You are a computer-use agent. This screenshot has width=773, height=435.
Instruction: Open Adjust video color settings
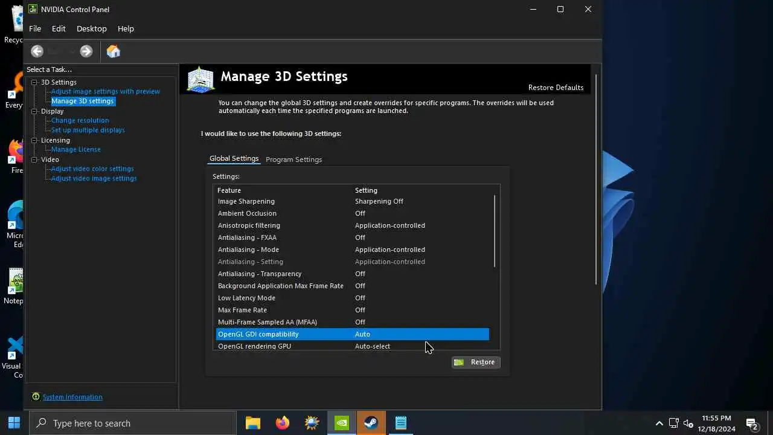pos(92,169)
